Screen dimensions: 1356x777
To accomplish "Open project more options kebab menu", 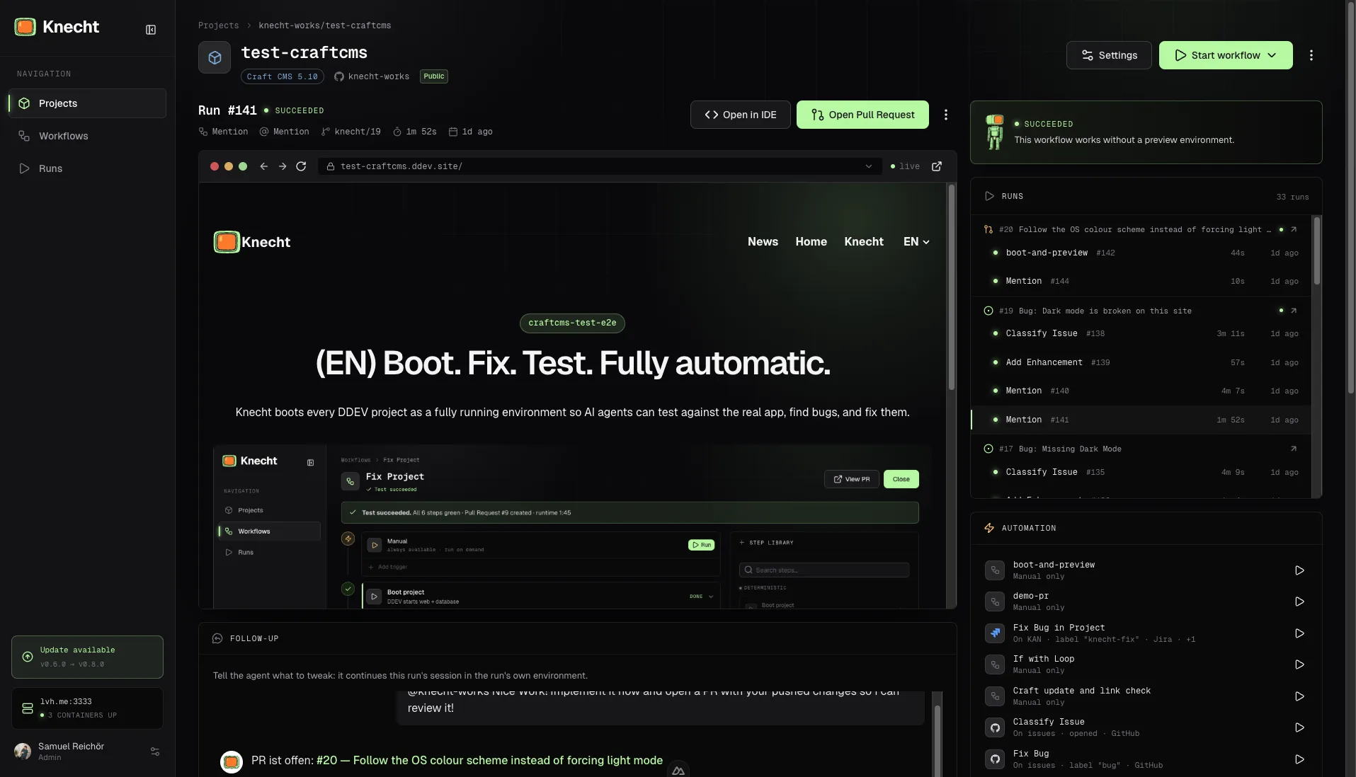I will click(x=1311, y=55).
